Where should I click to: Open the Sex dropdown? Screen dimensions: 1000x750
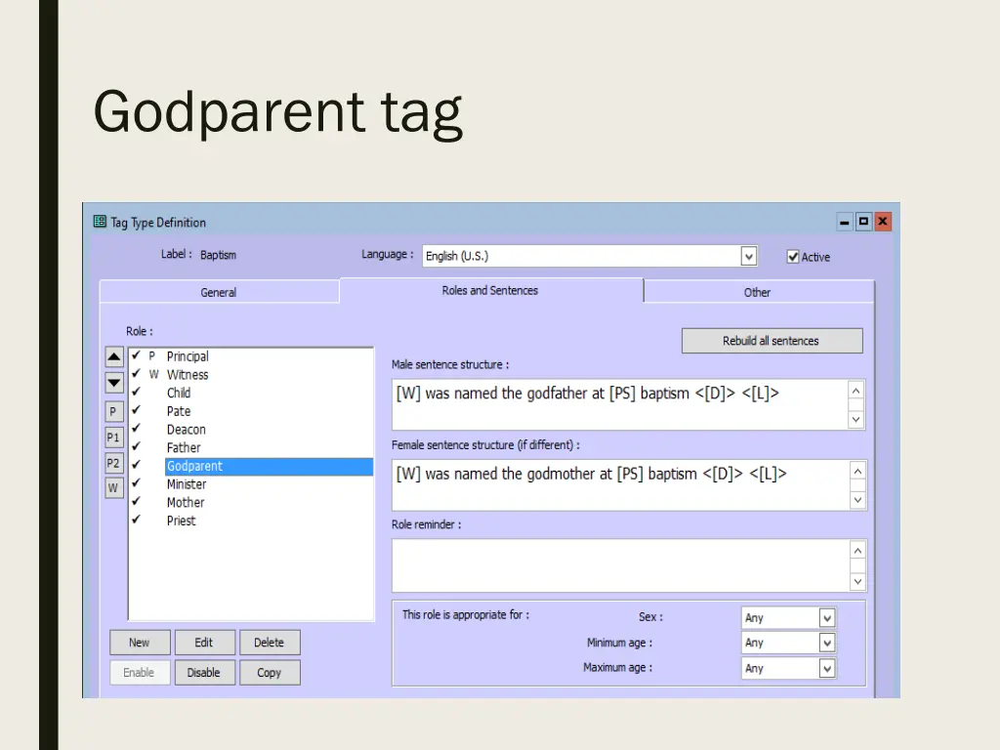click(x=827, y=618)
